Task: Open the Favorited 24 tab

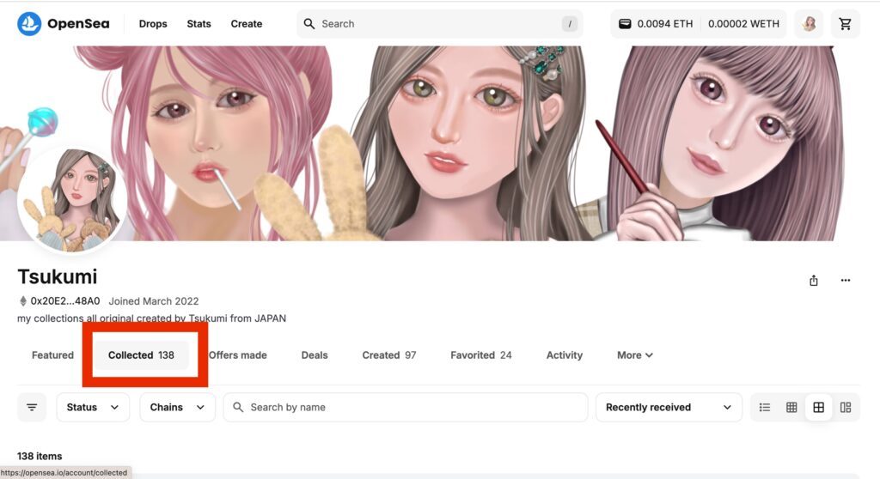Action: pyautogui.click(x=481, y=355)
